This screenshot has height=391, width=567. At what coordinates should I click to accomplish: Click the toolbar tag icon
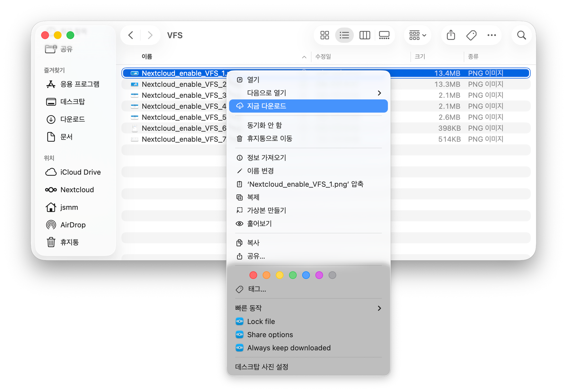click(471, 35)
